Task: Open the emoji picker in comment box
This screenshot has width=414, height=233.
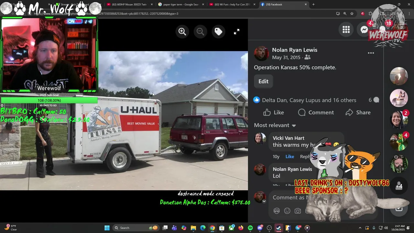Action: [x=287, y=211]
